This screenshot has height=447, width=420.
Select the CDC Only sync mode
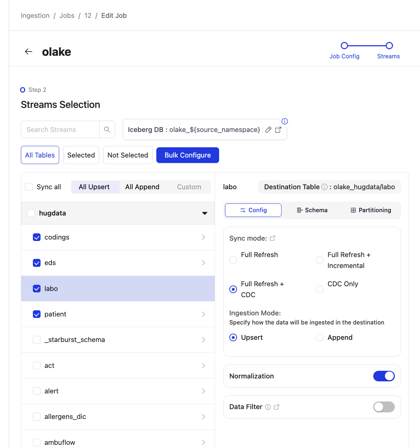click(320, 289)
